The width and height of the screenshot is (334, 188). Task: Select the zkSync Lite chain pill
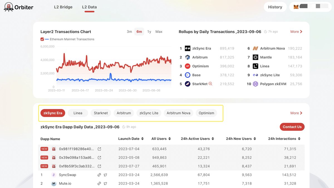tap(149, 113)
